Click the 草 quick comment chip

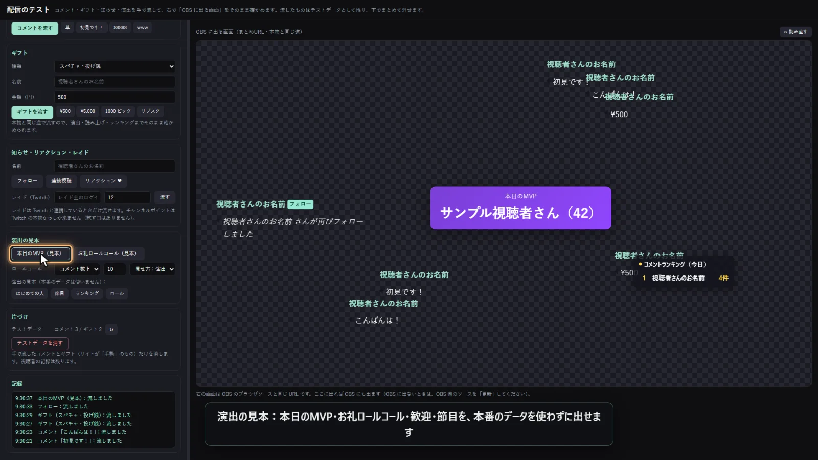click(67, 28)
